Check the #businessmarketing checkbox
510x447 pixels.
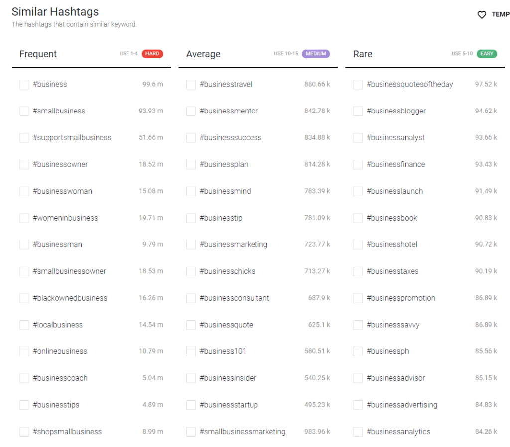click(191, 244)
